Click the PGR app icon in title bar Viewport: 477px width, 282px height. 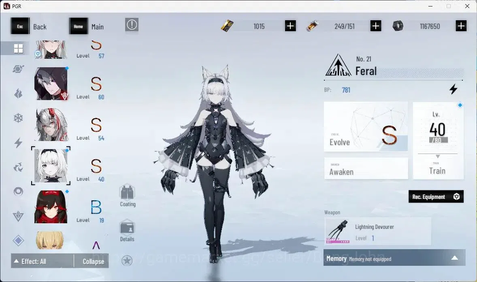click(x=7, y=6)
